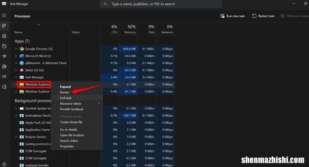
Task: Select the Apps (7) group heading
Action: (22, 41)
